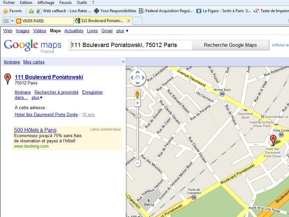Click the red marker A on the map
Image resolution: width=289 pixels, height=217 pixels.
[273, 140]
